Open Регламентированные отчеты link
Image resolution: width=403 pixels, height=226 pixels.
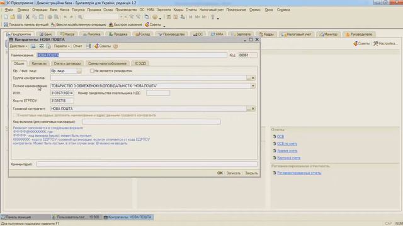299,173
